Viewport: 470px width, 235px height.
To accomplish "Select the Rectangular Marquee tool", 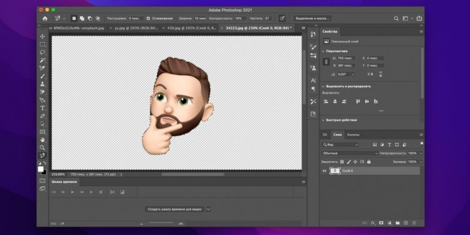I will click(x=42, y=44).
